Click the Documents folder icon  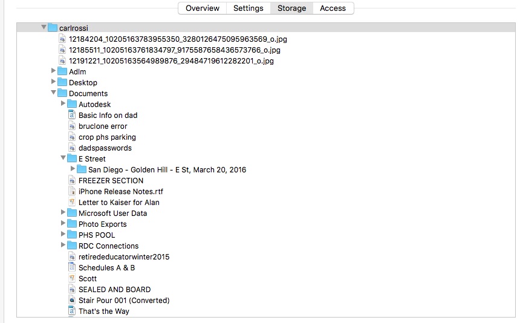[x=62, y=93]
